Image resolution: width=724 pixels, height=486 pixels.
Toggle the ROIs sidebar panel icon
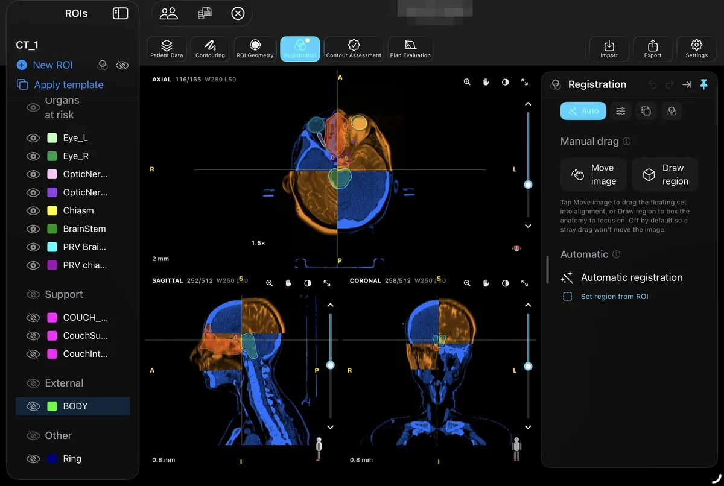[120, 13]
